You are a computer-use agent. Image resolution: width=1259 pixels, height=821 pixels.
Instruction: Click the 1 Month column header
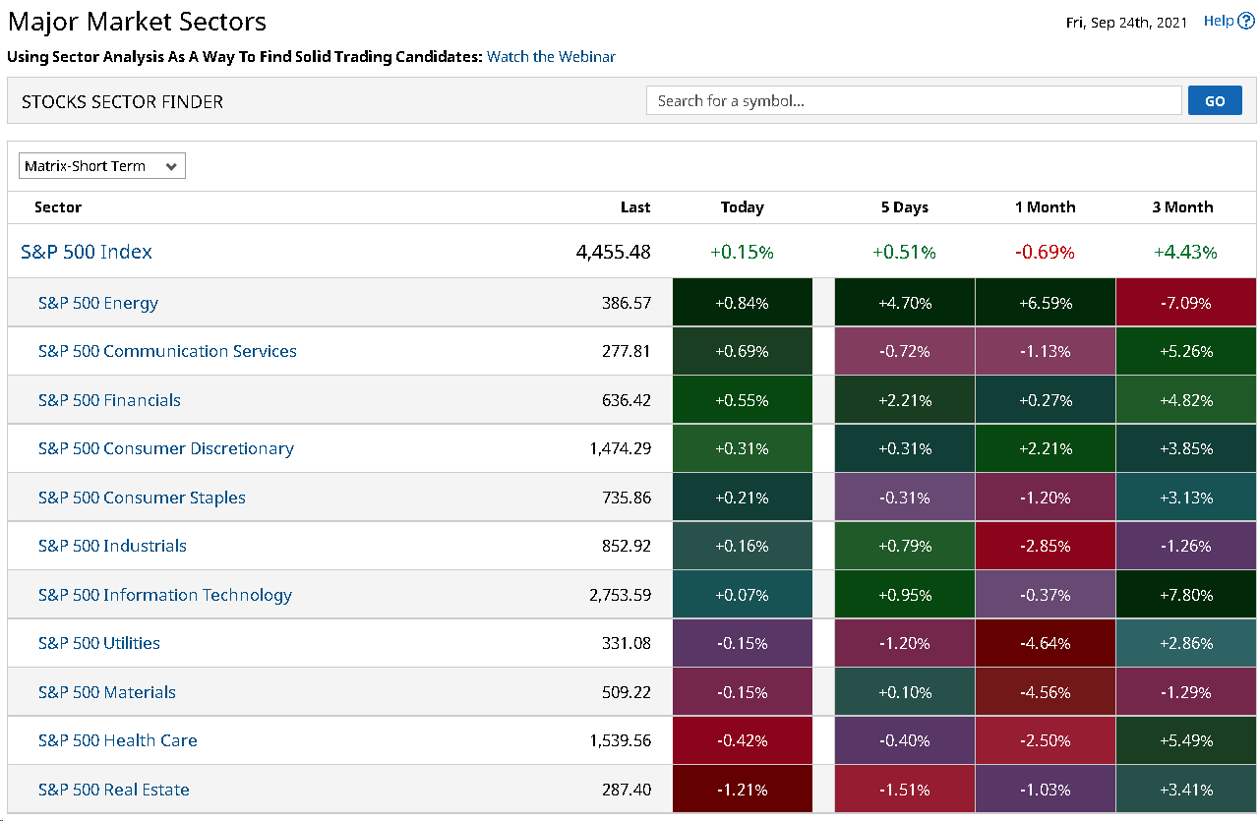[x=1046, y=207]
